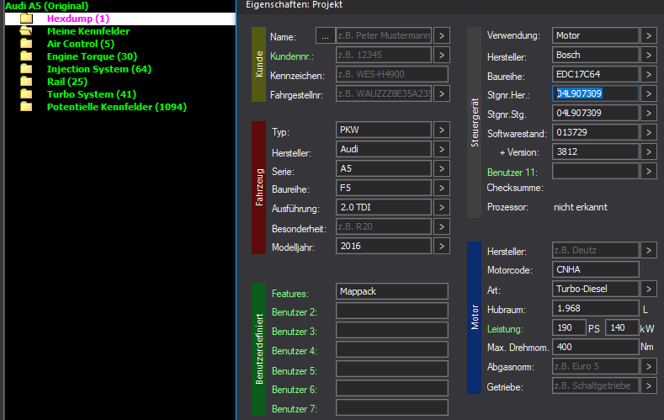Click the Hubraum field showing 1.968
This screenshot has width=664, height=420.
(595, 308)
